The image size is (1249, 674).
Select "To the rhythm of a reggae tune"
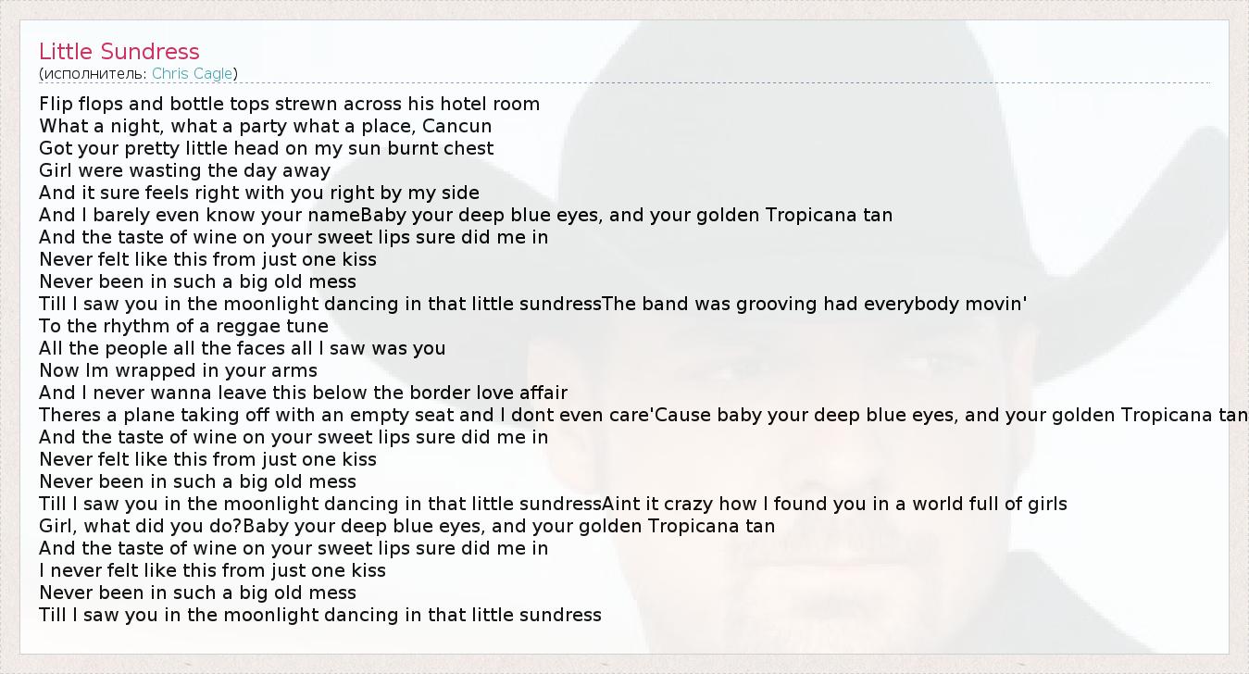pyautogui.click(x=183, y=326)
